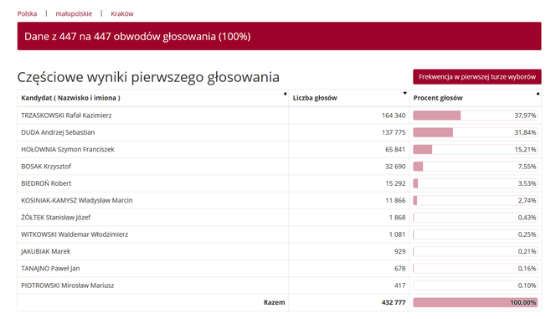Screen dimensions: 556x319
Task: Sort by the Liczba głosów column arrow
Action: [404, 94]
